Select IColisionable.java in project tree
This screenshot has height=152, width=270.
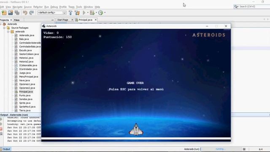28,65
